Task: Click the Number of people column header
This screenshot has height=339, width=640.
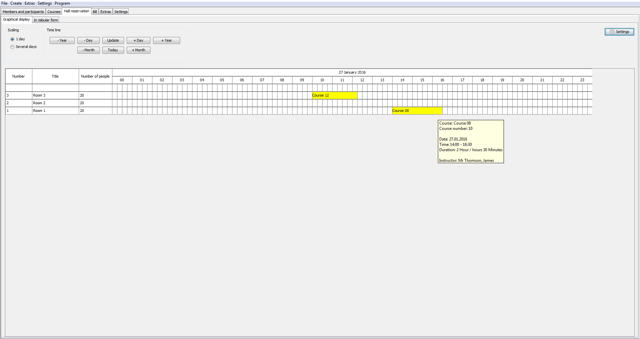Action: [95, 76]
